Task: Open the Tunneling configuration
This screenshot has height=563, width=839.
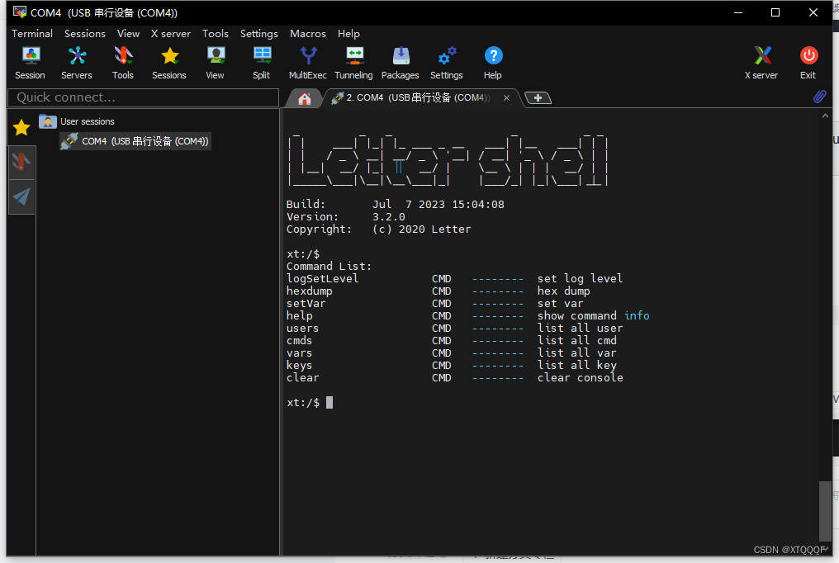Action: (353, 56)
